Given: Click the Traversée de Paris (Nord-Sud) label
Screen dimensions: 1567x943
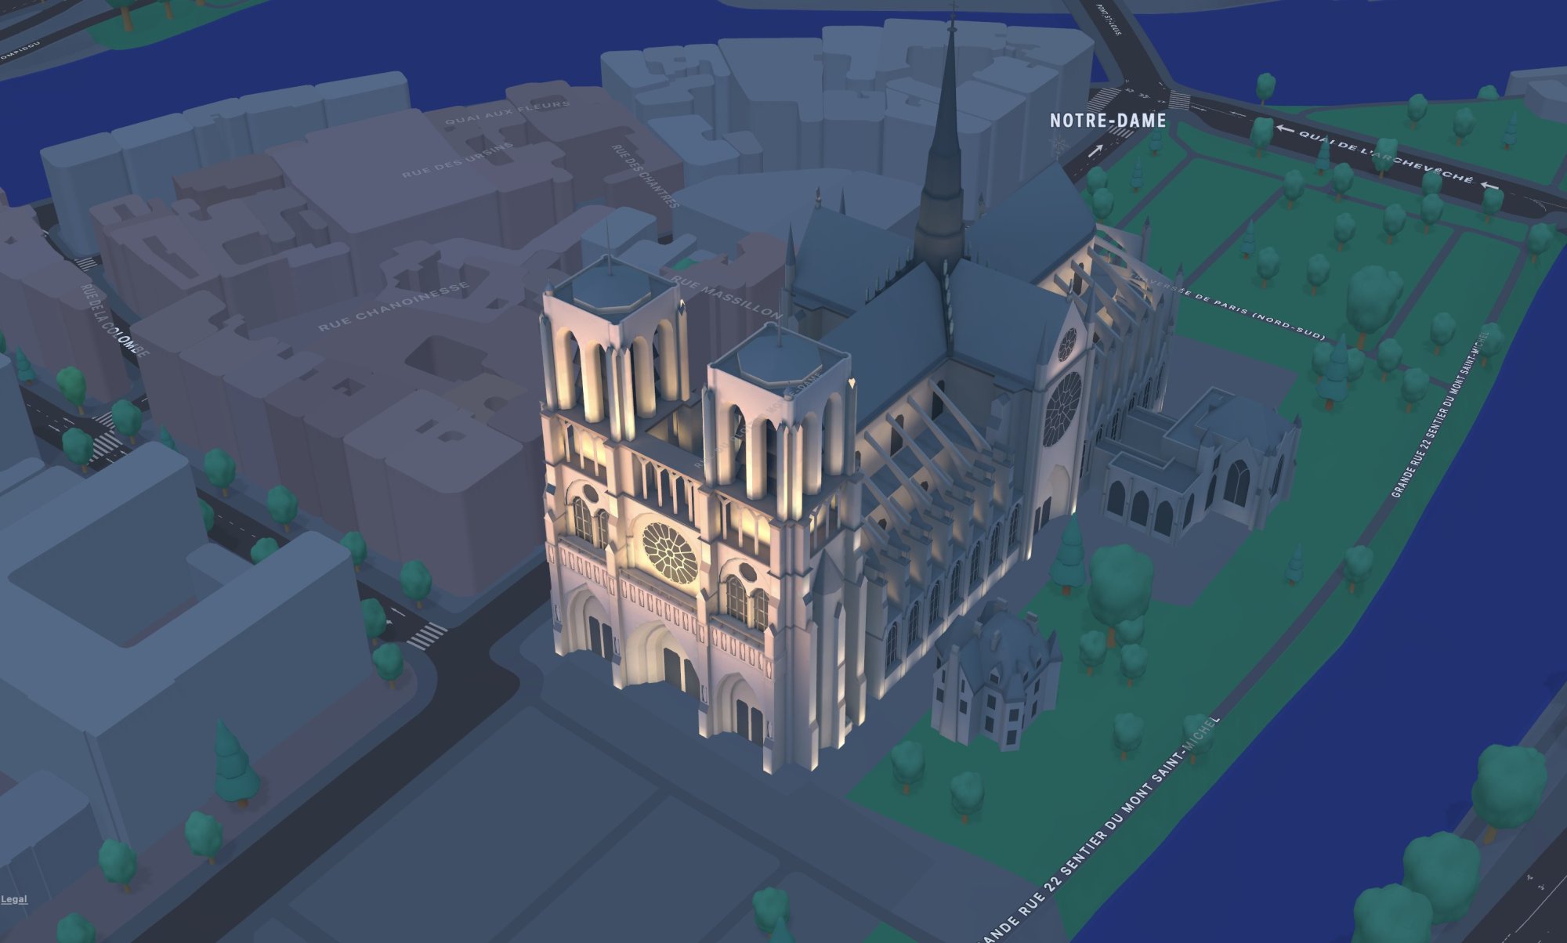Looking at the screenshot, I should (1230, 305).
